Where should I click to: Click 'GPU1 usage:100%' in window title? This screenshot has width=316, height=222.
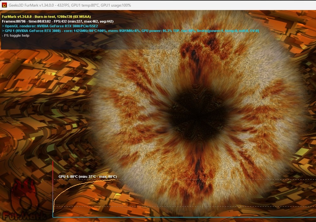[116, 5]
